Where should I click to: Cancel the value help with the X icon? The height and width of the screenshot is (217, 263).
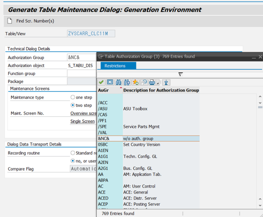click(110, 82)
